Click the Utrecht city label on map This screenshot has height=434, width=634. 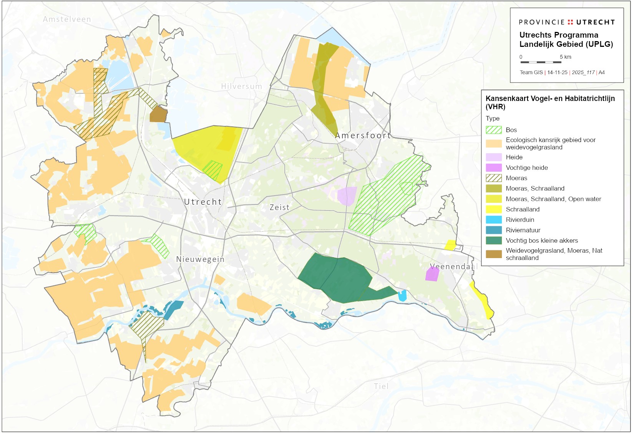point(203,202)
